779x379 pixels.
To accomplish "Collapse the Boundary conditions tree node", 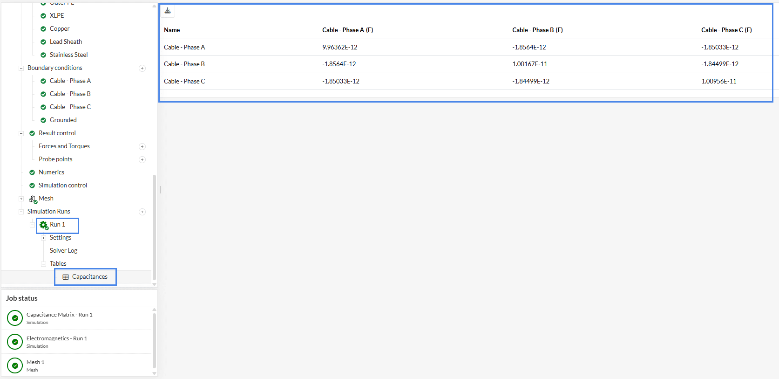I will point(21,69).
